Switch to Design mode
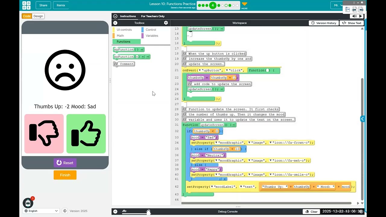 pyautogui.click(x=38, y=16)
